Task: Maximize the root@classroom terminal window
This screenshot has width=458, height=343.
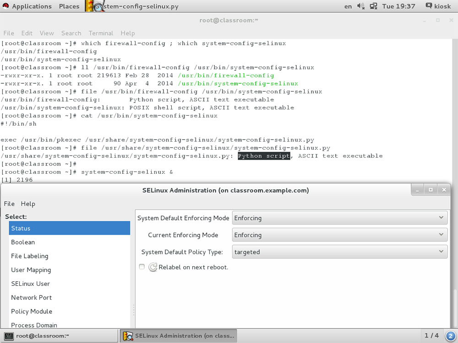Action: (x=437, y=20)
